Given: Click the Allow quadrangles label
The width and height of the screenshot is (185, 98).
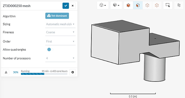Looking at the screenshot, I should [x=14, y=50].
